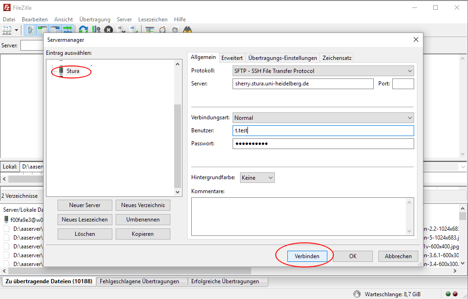Click the FileZilla logo in title bar

6,7
